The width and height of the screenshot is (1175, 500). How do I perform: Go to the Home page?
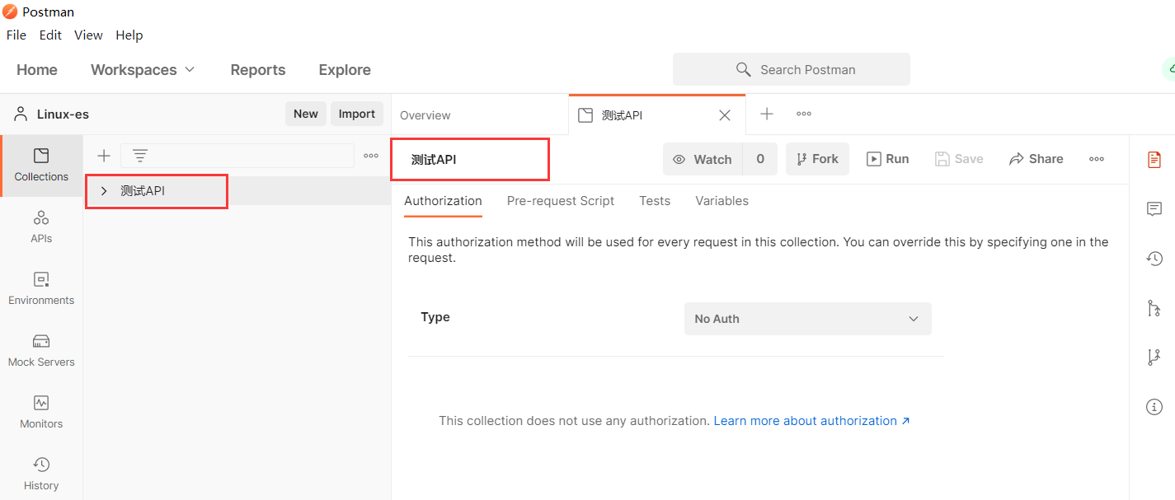click(x=37, y=70)
